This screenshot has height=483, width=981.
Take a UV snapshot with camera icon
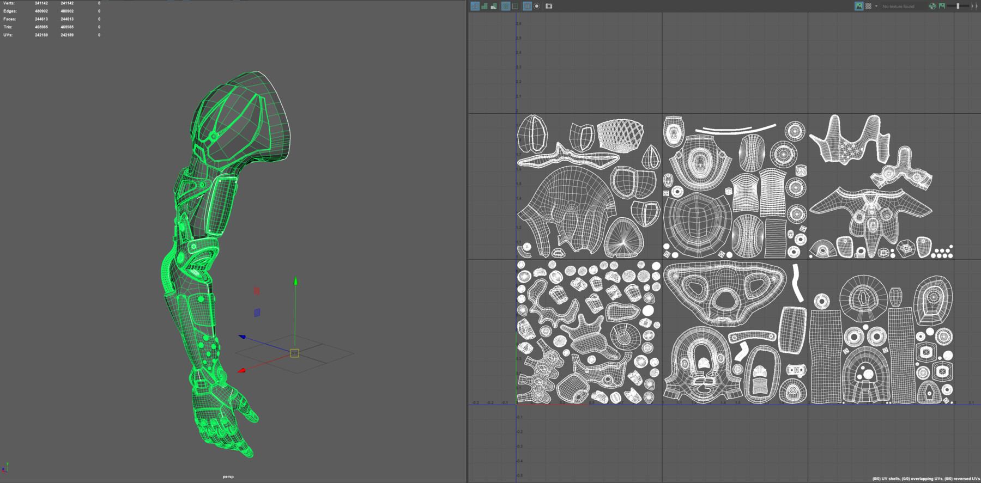(x=549, y=6)
